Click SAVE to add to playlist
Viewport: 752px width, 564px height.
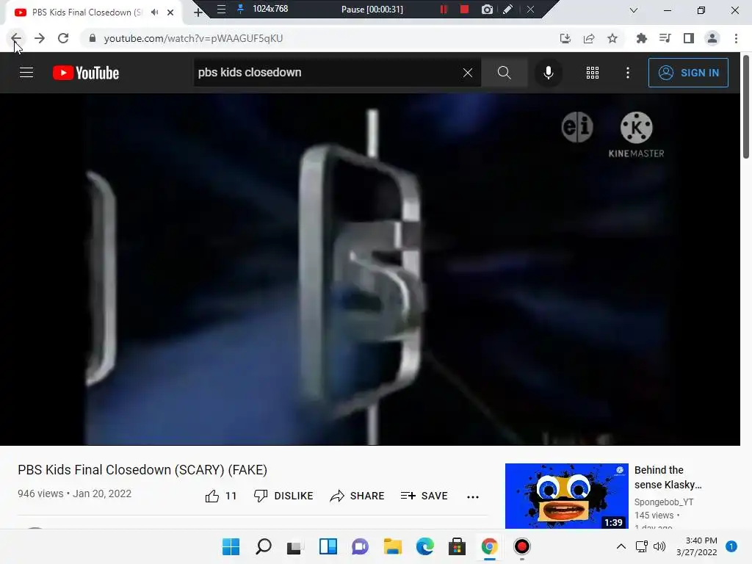[x=424, y=496]
